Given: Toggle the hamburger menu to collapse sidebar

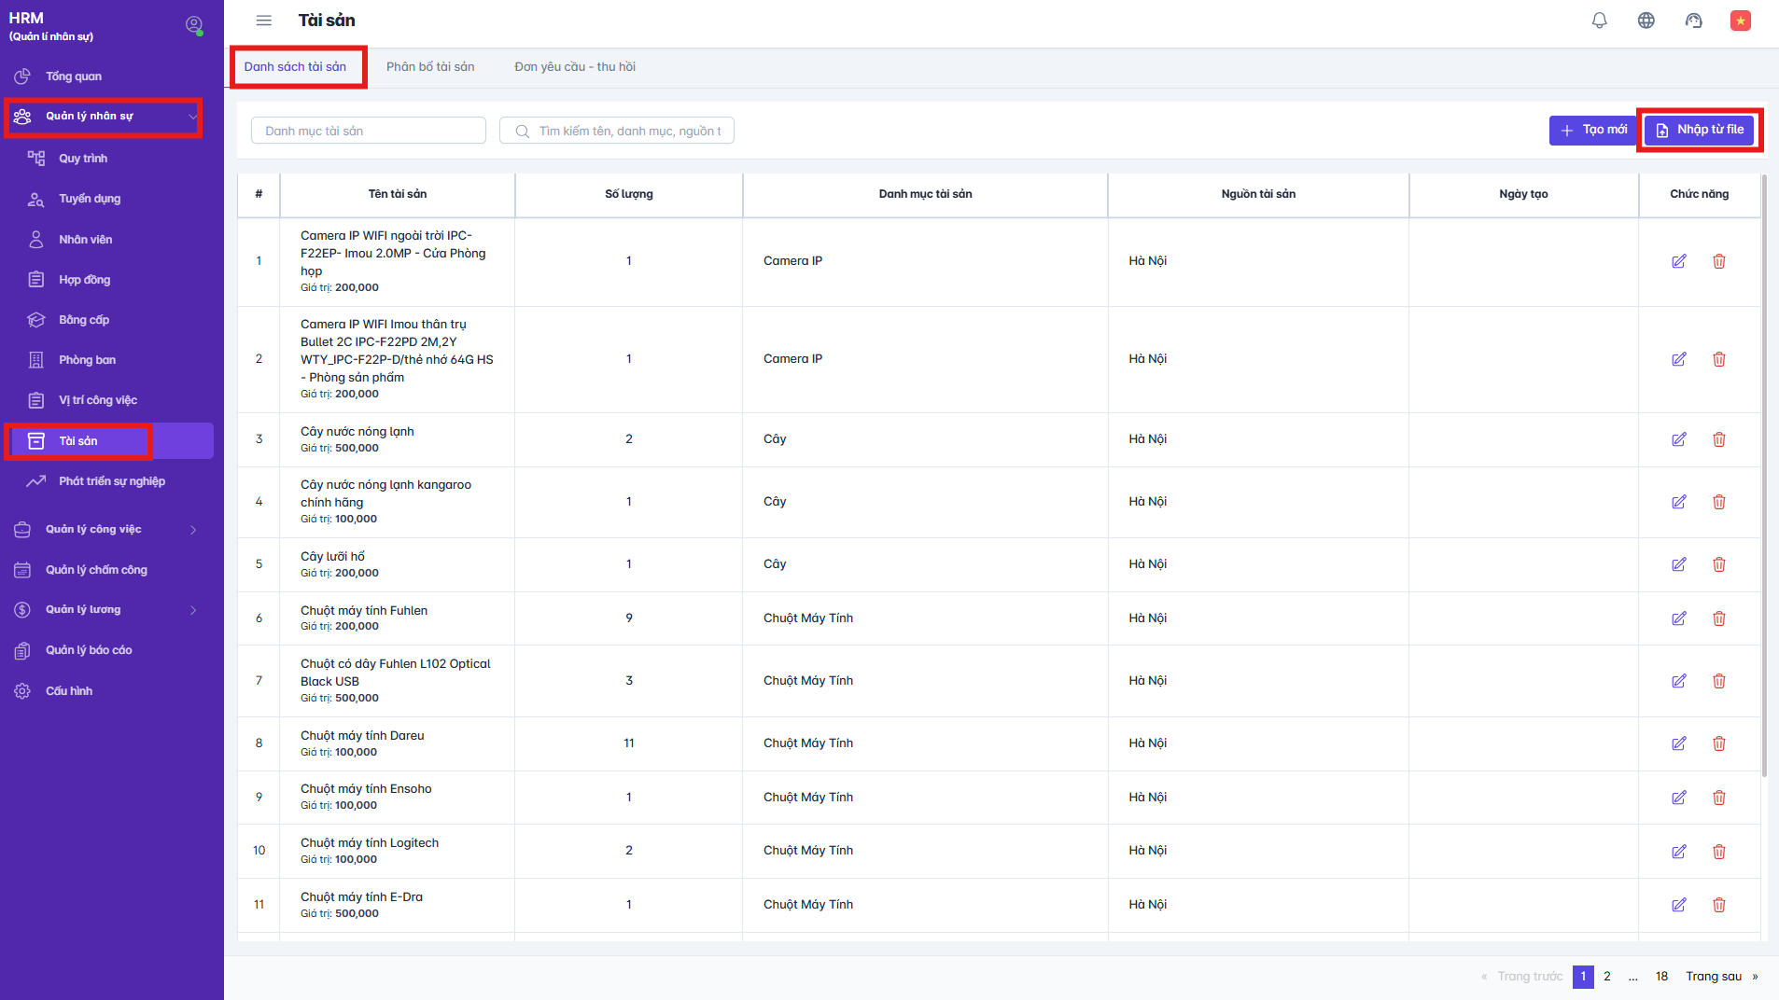Looking at the screenshot, I should pos(264,21).
